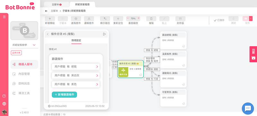
Task: Expand the 用戶標籤 有 總裁 condition
Action: (x=76, y=67)
